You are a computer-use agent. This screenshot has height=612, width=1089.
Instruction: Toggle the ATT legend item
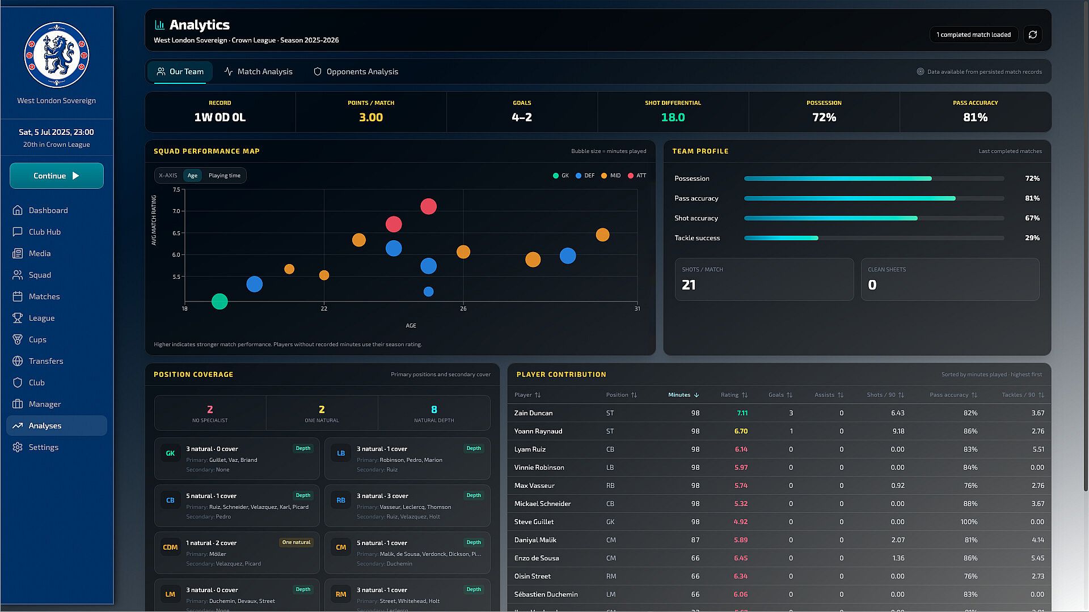pos(637,176)
